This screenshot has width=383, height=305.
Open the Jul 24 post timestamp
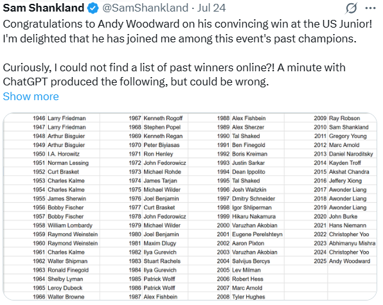tap(211, 8)
